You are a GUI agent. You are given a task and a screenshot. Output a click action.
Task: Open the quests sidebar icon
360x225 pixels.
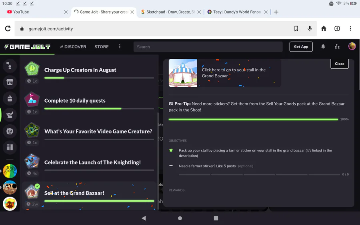(x=10, y=115)
